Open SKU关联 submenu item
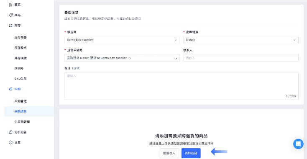 coord(20,79)
